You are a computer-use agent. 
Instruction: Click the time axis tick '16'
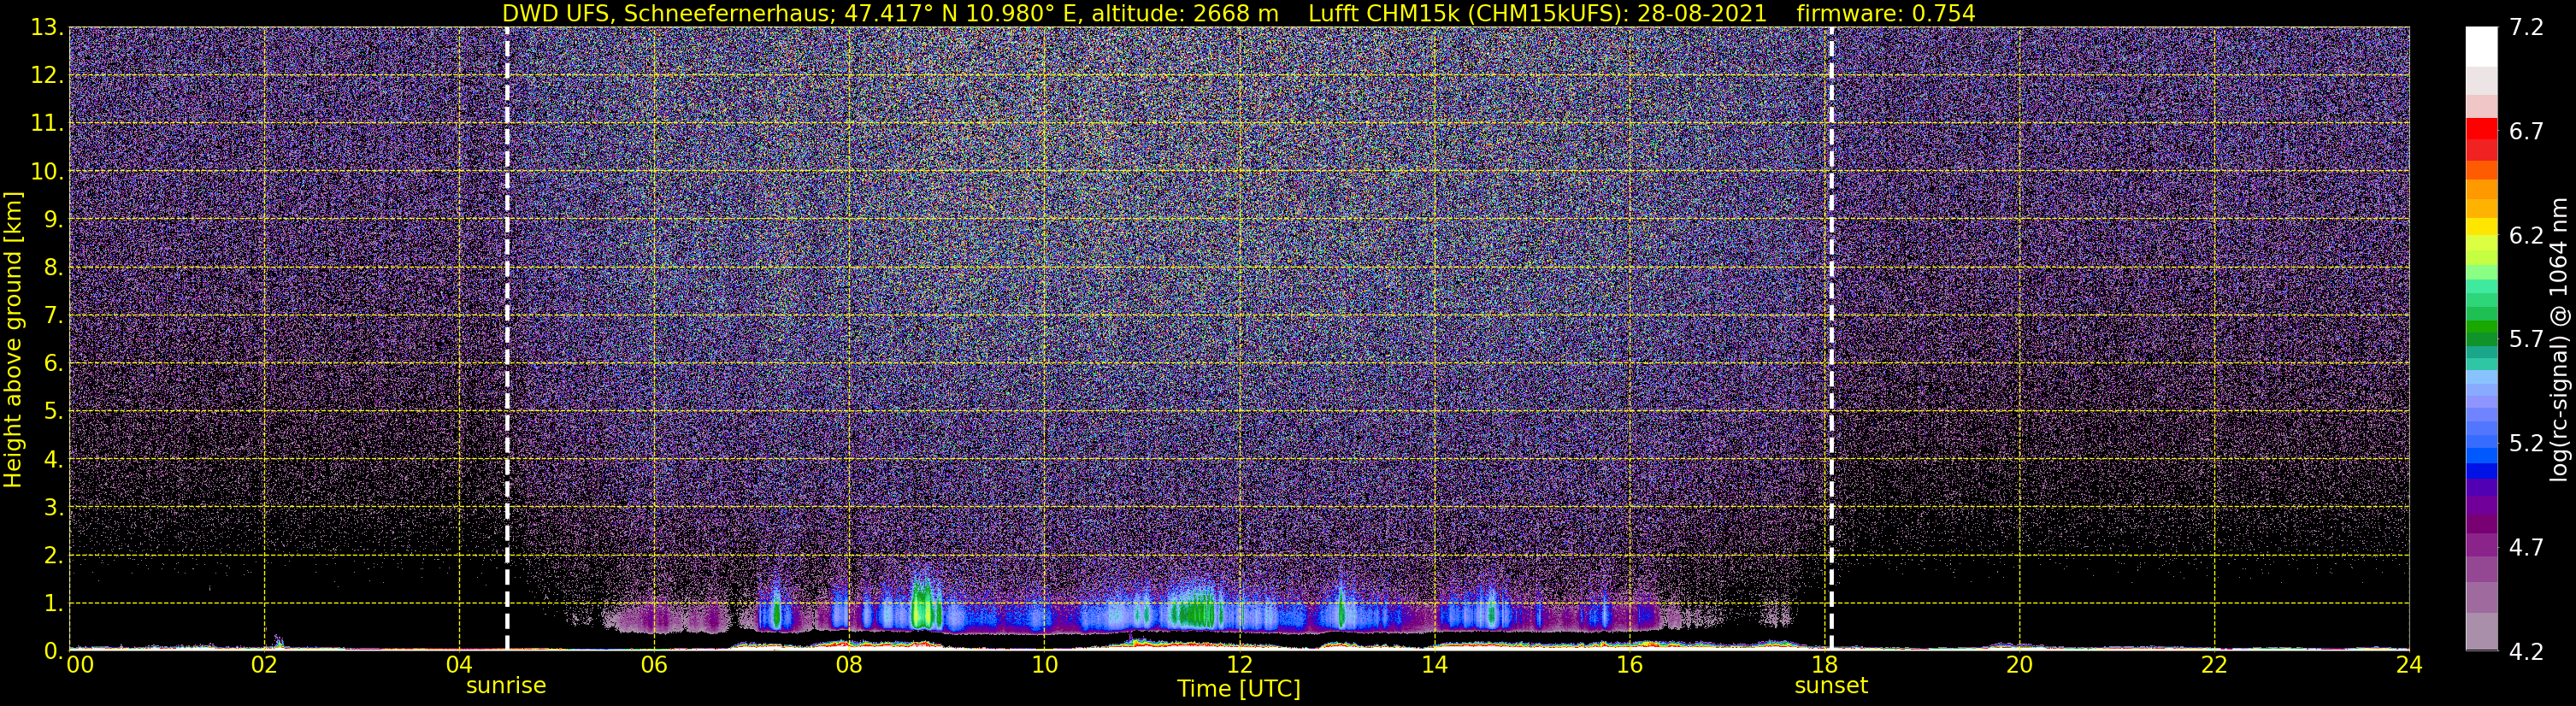tap(1629, 665)
